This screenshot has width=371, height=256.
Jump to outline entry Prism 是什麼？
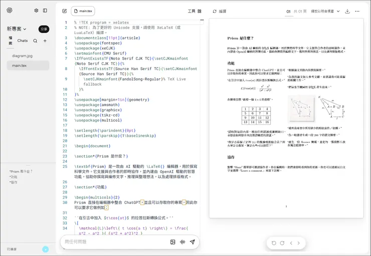click(21, 171)
